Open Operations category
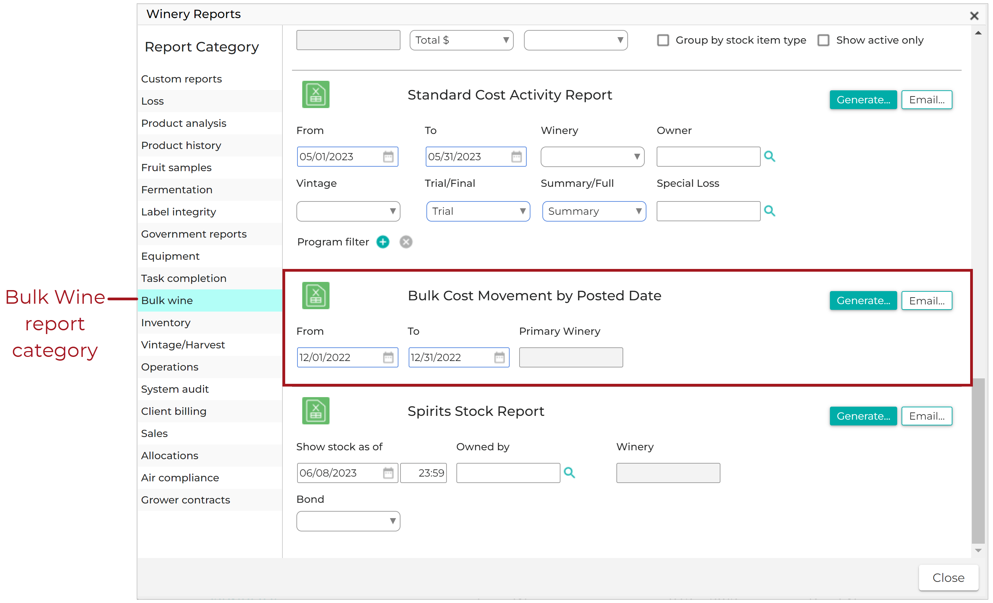The image size is (993, 603). point(209,367)
